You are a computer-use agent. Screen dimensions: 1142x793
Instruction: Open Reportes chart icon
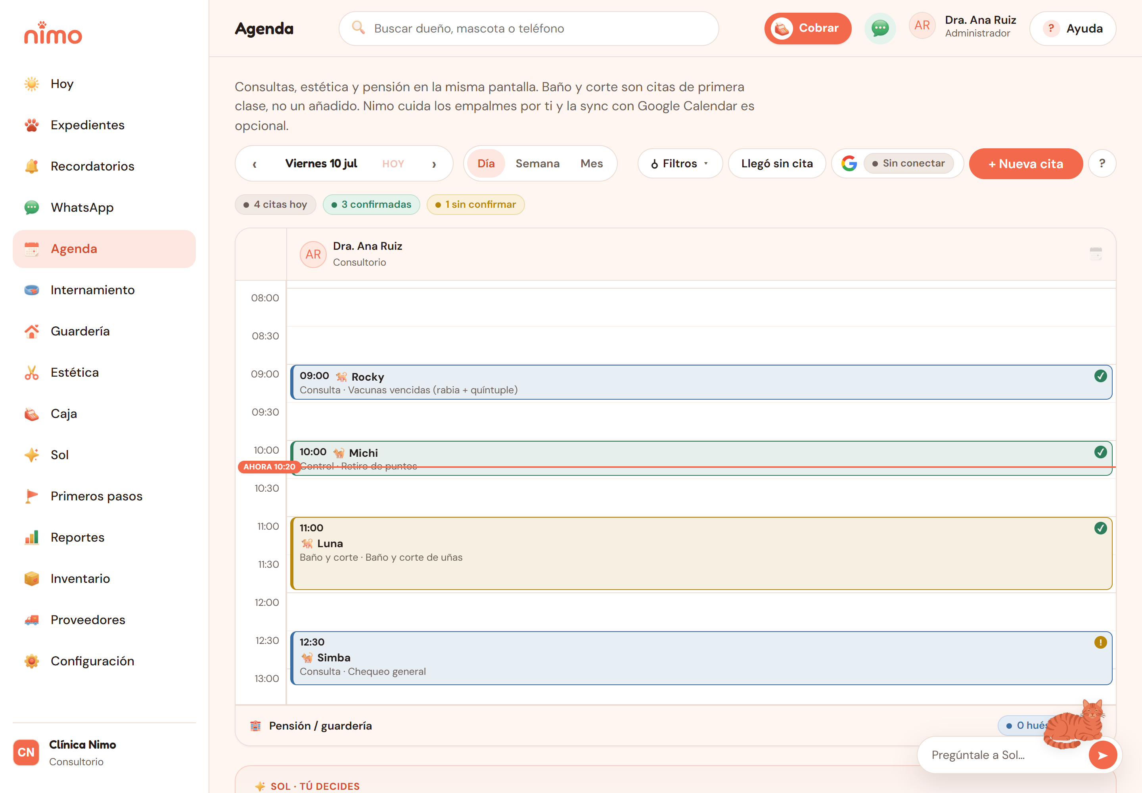[32, 538]
